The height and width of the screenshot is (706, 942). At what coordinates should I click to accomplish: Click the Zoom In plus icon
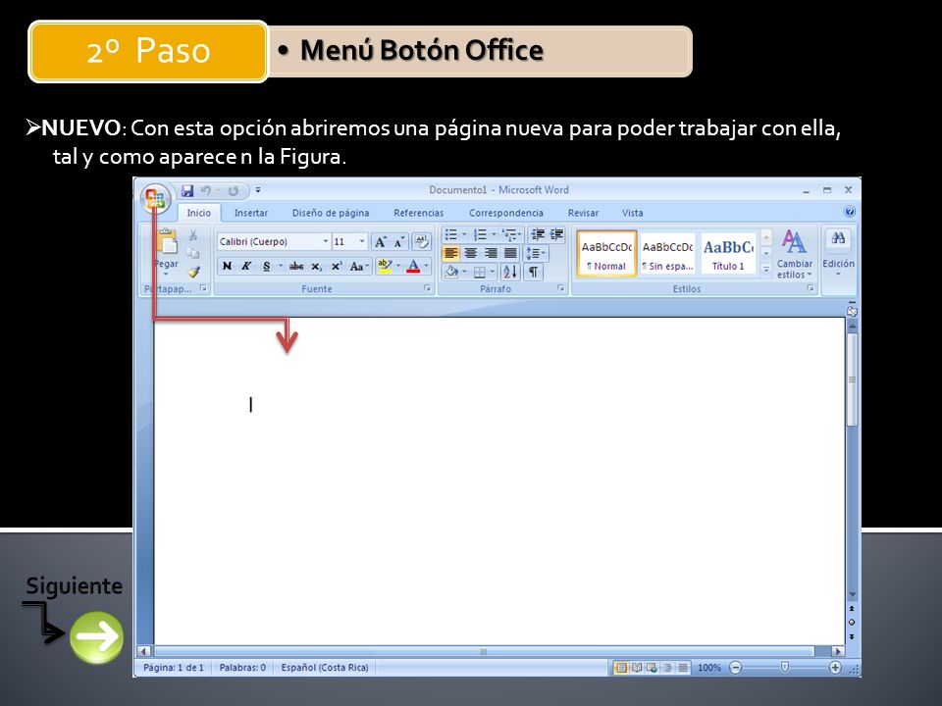point(834,667)
